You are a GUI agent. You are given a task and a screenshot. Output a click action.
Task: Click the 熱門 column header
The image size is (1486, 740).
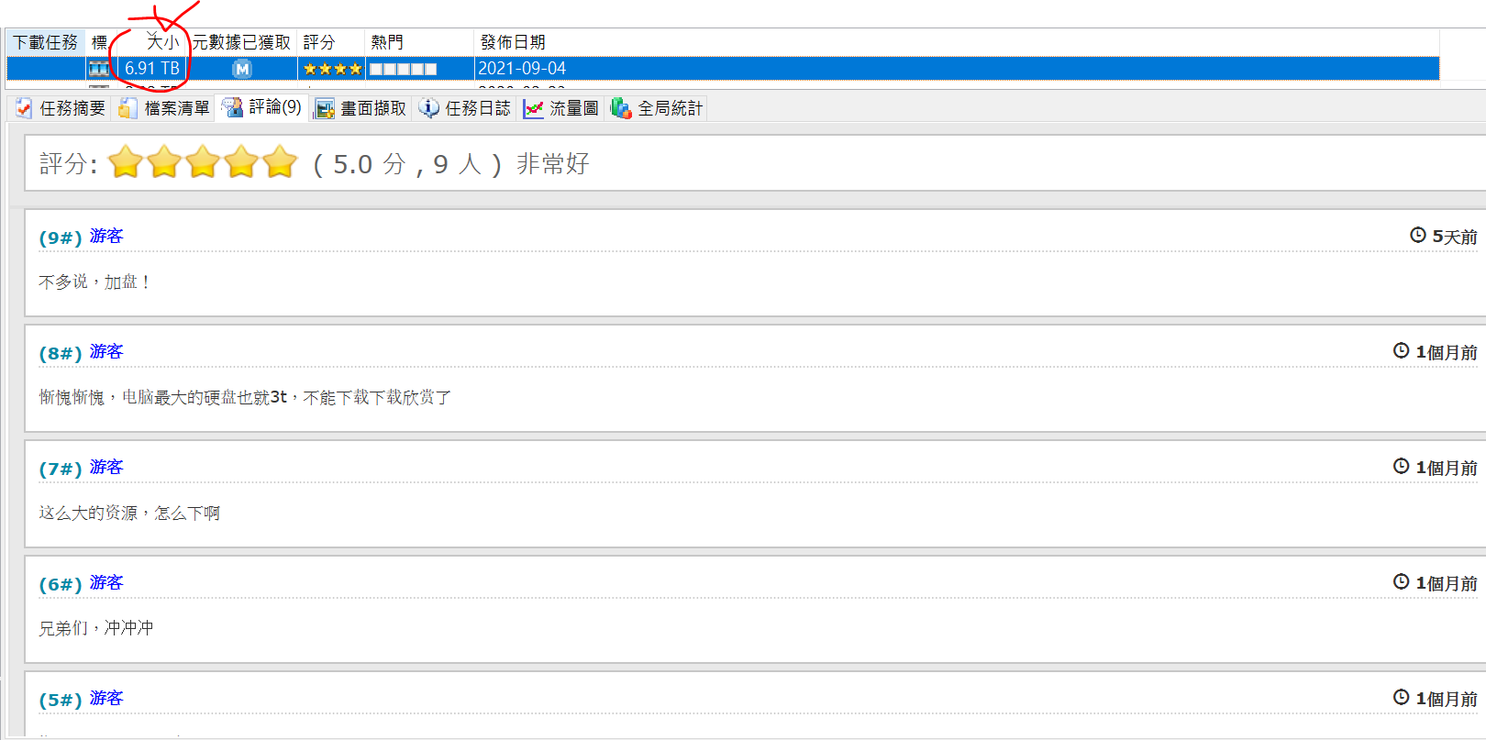(387, 42)
